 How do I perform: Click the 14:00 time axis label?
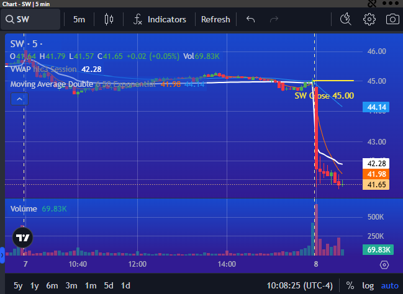click(x=227, y=264)
